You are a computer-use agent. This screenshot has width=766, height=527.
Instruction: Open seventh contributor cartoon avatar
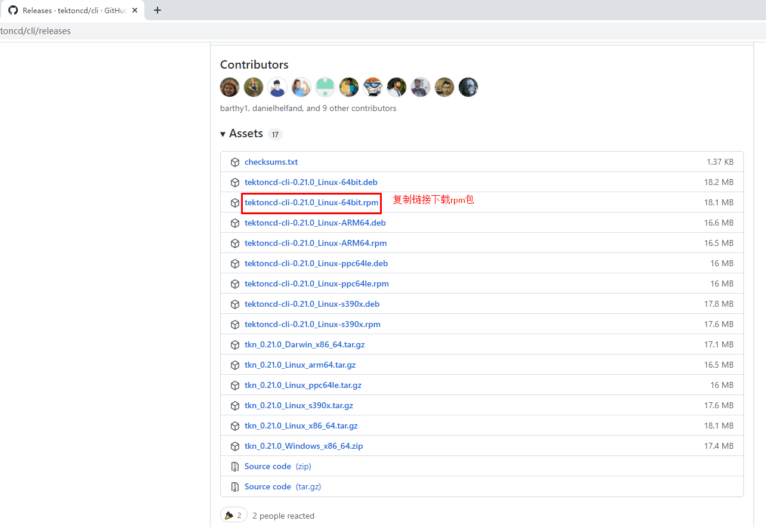[373, 87]
